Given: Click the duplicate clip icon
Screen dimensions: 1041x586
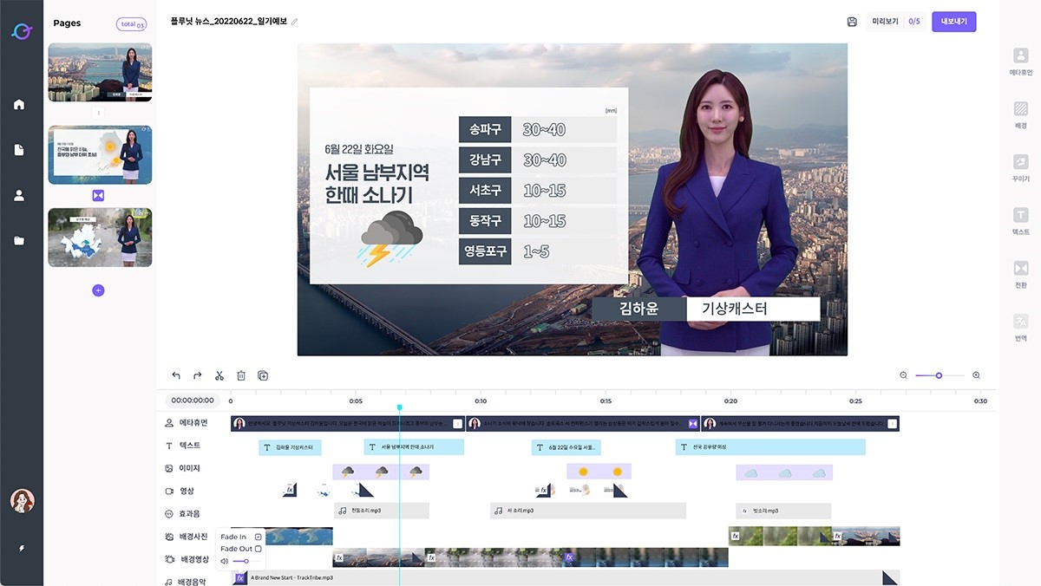Looking at the screenshot, I should [x=263, y=375].
